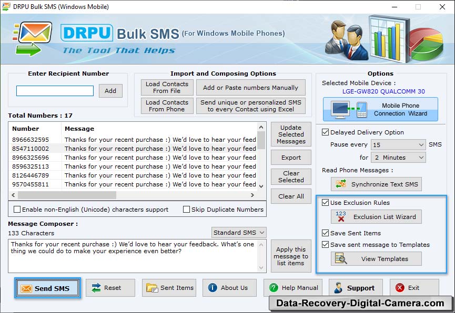Click the red Exit cross icon
The image size is (455, 313).
[400, 288]
